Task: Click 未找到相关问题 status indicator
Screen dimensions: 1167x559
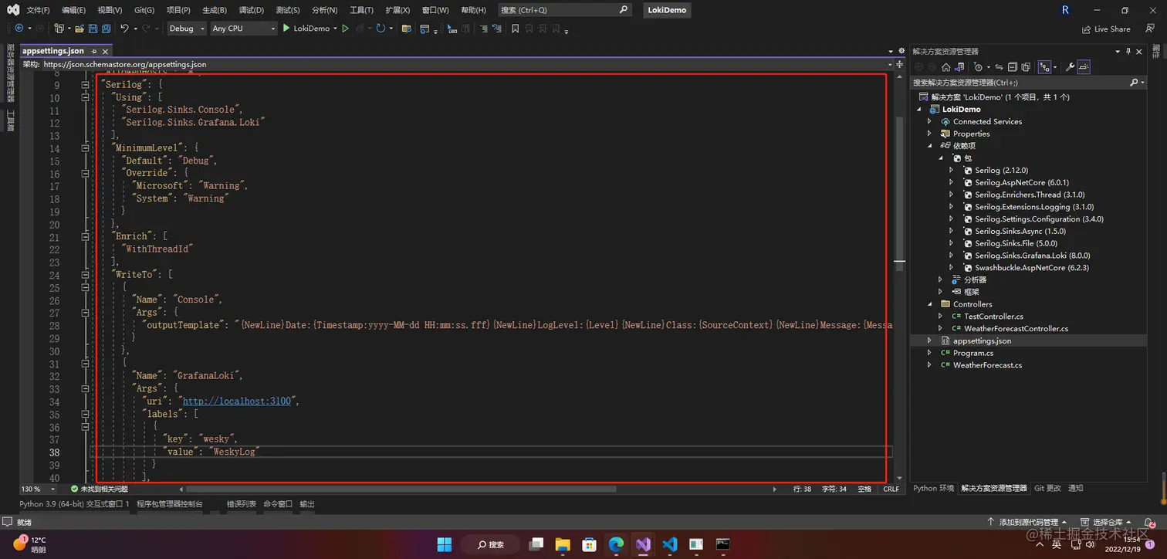Action: click(100, 489)
